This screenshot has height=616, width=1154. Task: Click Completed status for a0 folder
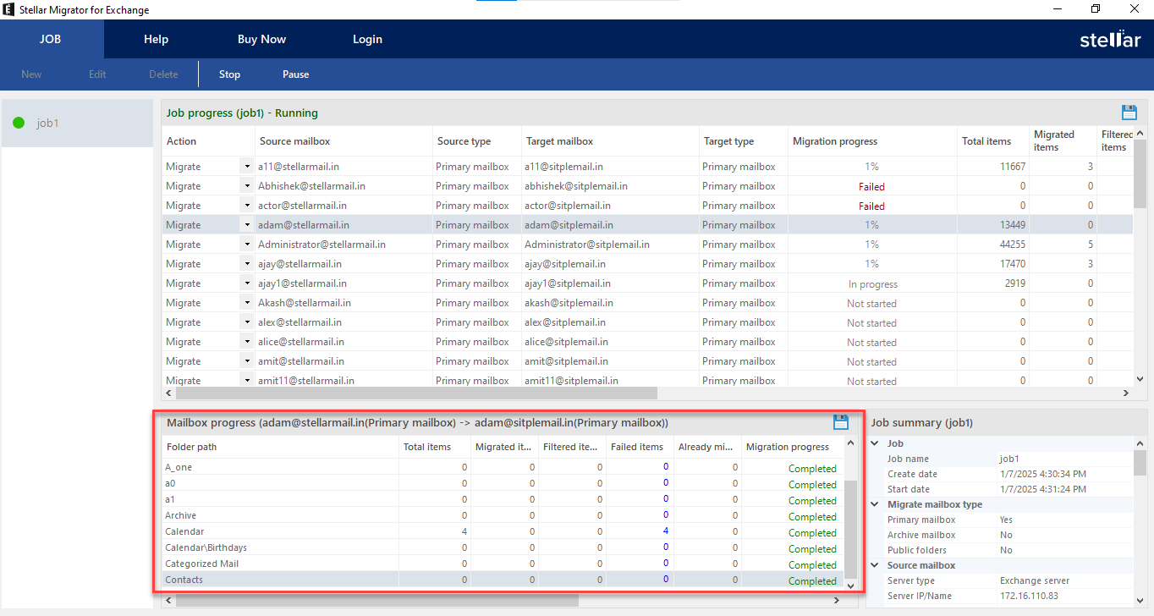click(x=812, y=485)
